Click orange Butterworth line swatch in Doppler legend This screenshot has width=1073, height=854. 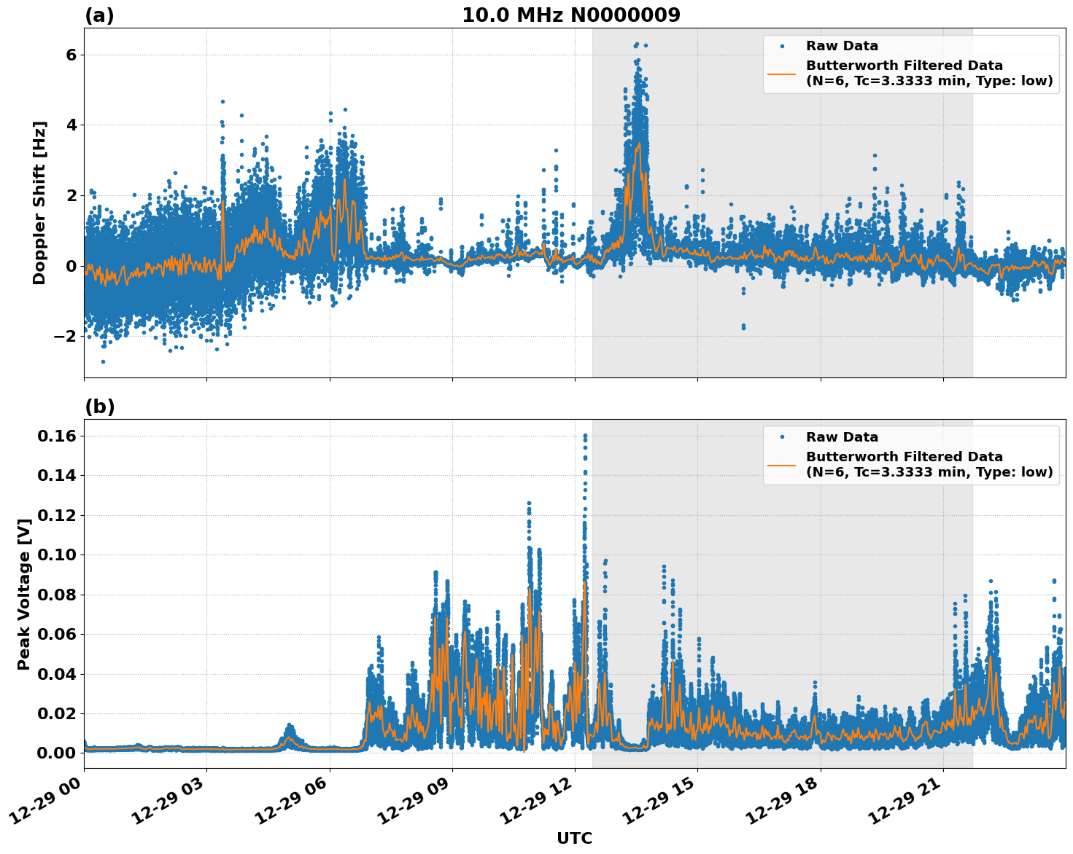(x=781, y=73)
